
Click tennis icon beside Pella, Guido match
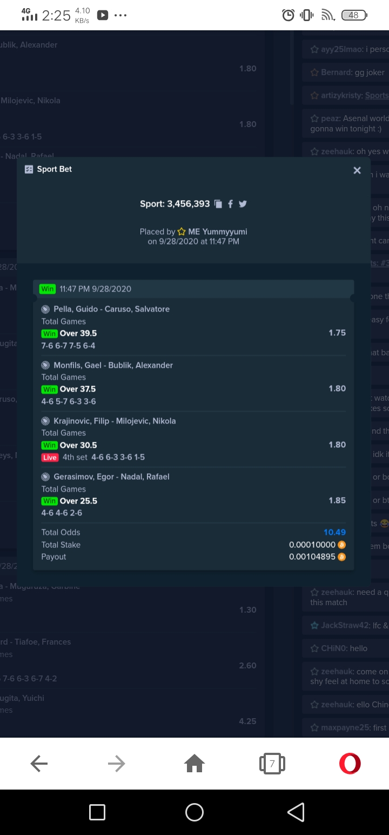tap(46, 309)
